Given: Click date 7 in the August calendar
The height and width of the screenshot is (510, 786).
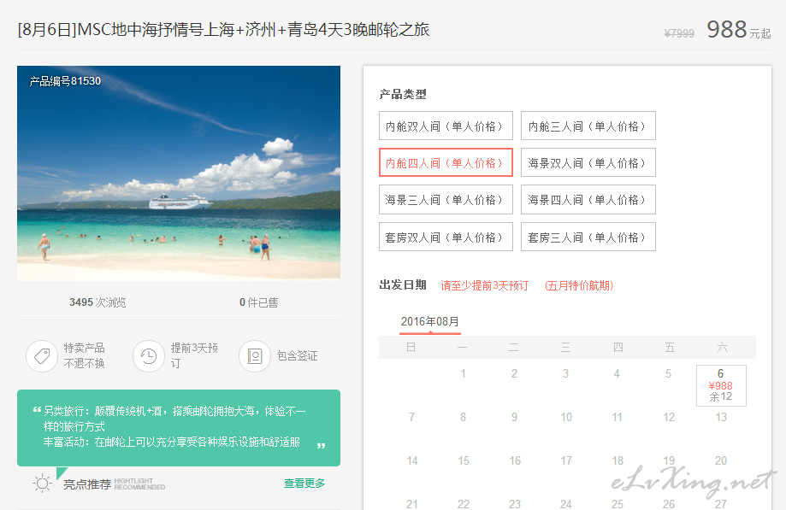Looking at the screenshot, I should click(411, 418).
